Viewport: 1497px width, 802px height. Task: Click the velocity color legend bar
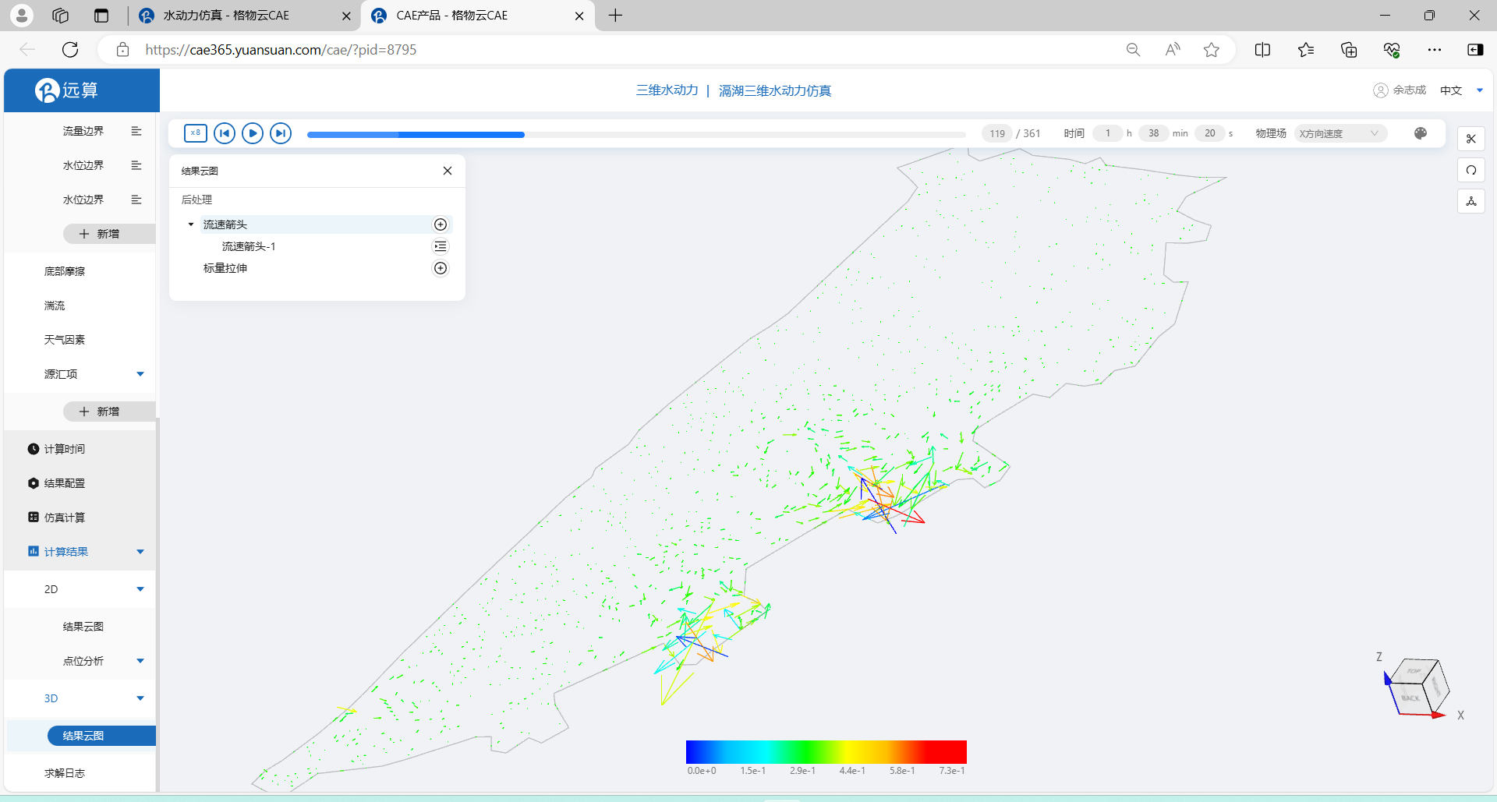tap(826, 751)
